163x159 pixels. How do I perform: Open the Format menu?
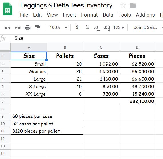coord(90,15)
